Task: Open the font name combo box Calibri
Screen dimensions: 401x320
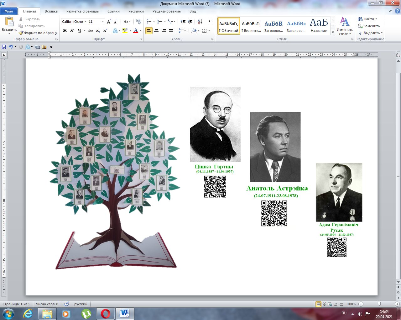Action: 74,22
